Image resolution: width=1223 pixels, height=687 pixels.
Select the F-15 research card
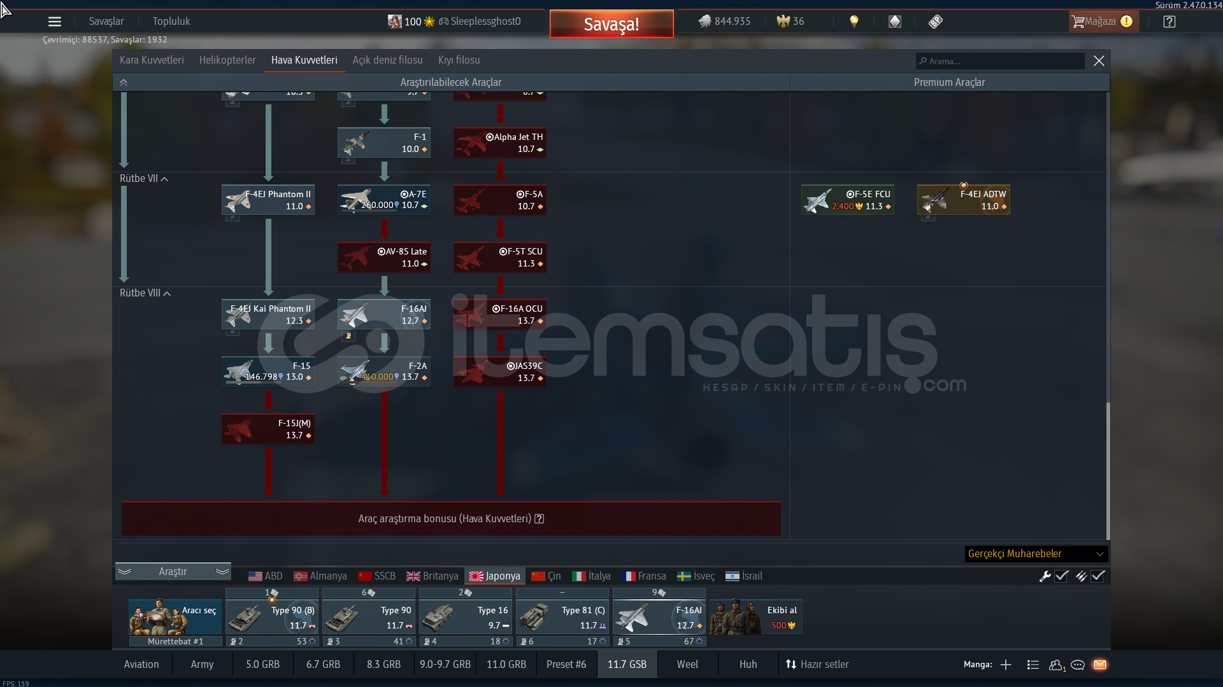click(268, 371)
